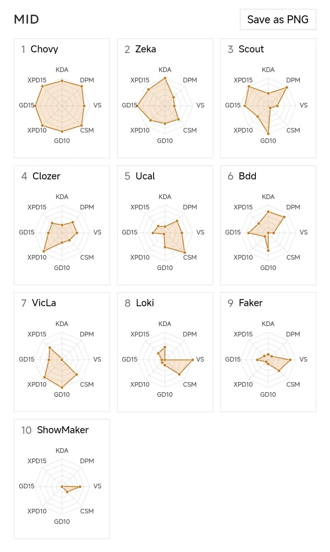This screenshot has height=552, width=330.
Task: Click the GD10 data point on Scout's chart
Action: (x=268, y=133)
